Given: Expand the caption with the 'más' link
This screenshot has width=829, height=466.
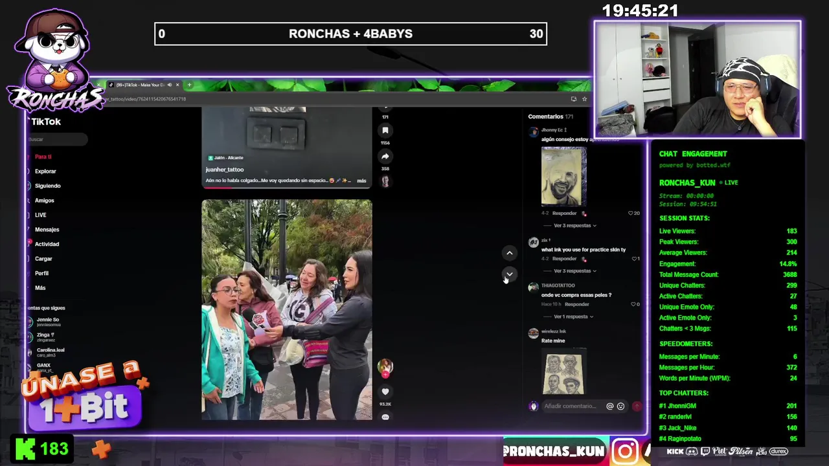Looking at the screenshot, I should tap(361, 181).
